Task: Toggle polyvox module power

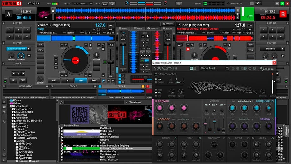Action: [x=156, y=101]
